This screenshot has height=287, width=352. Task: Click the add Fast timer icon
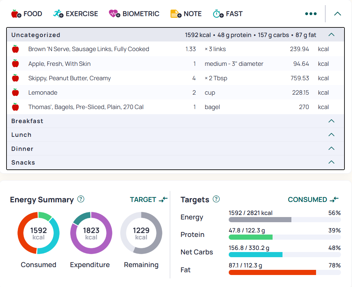pyautogui.click(x=218, y=14)
